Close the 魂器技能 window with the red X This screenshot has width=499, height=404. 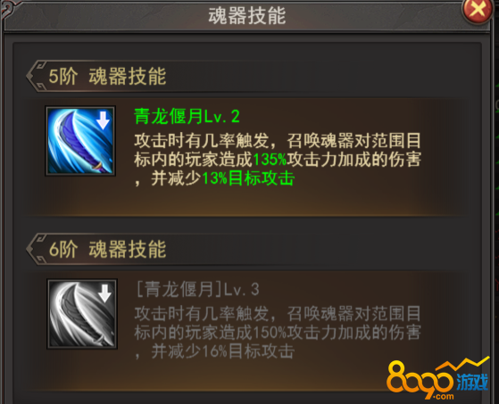tap(477, 10)
